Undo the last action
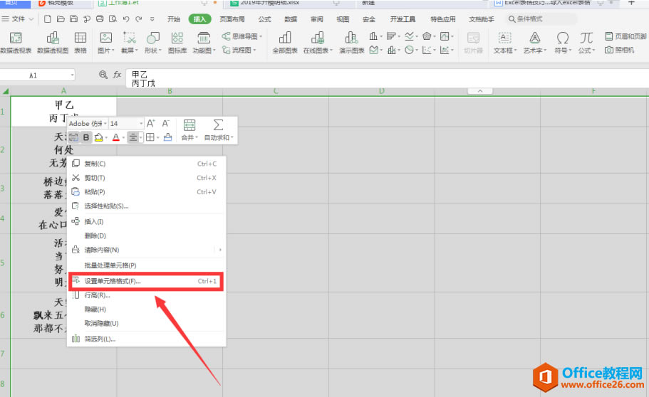Viewport: 649px width, 397px height. point(126,19)
